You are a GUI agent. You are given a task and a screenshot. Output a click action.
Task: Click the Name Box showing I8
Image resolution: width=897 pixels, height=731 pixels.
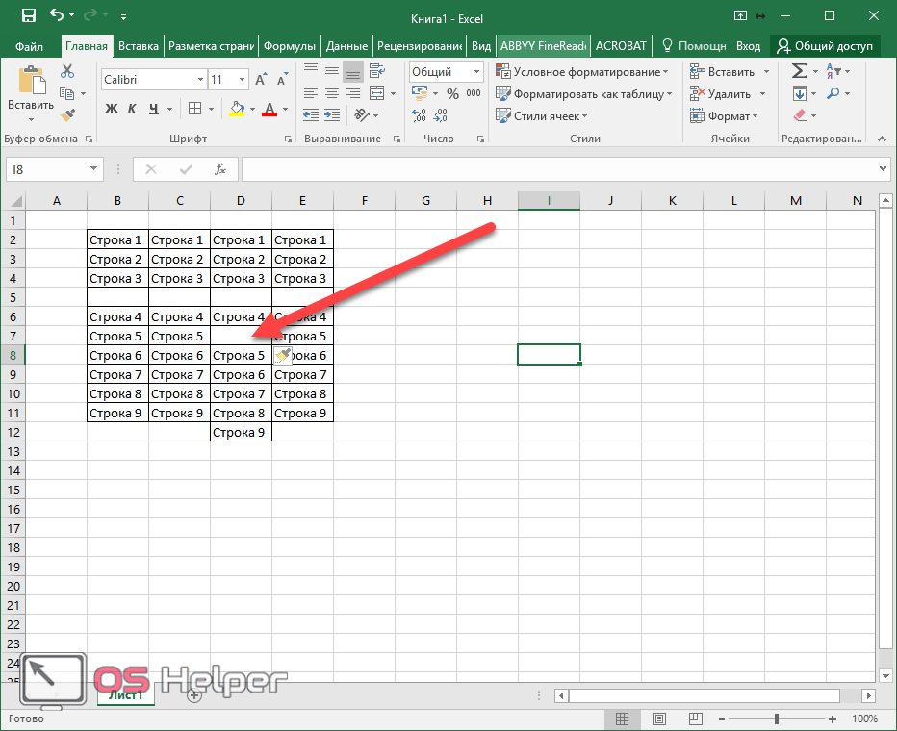tap(54, 169)
